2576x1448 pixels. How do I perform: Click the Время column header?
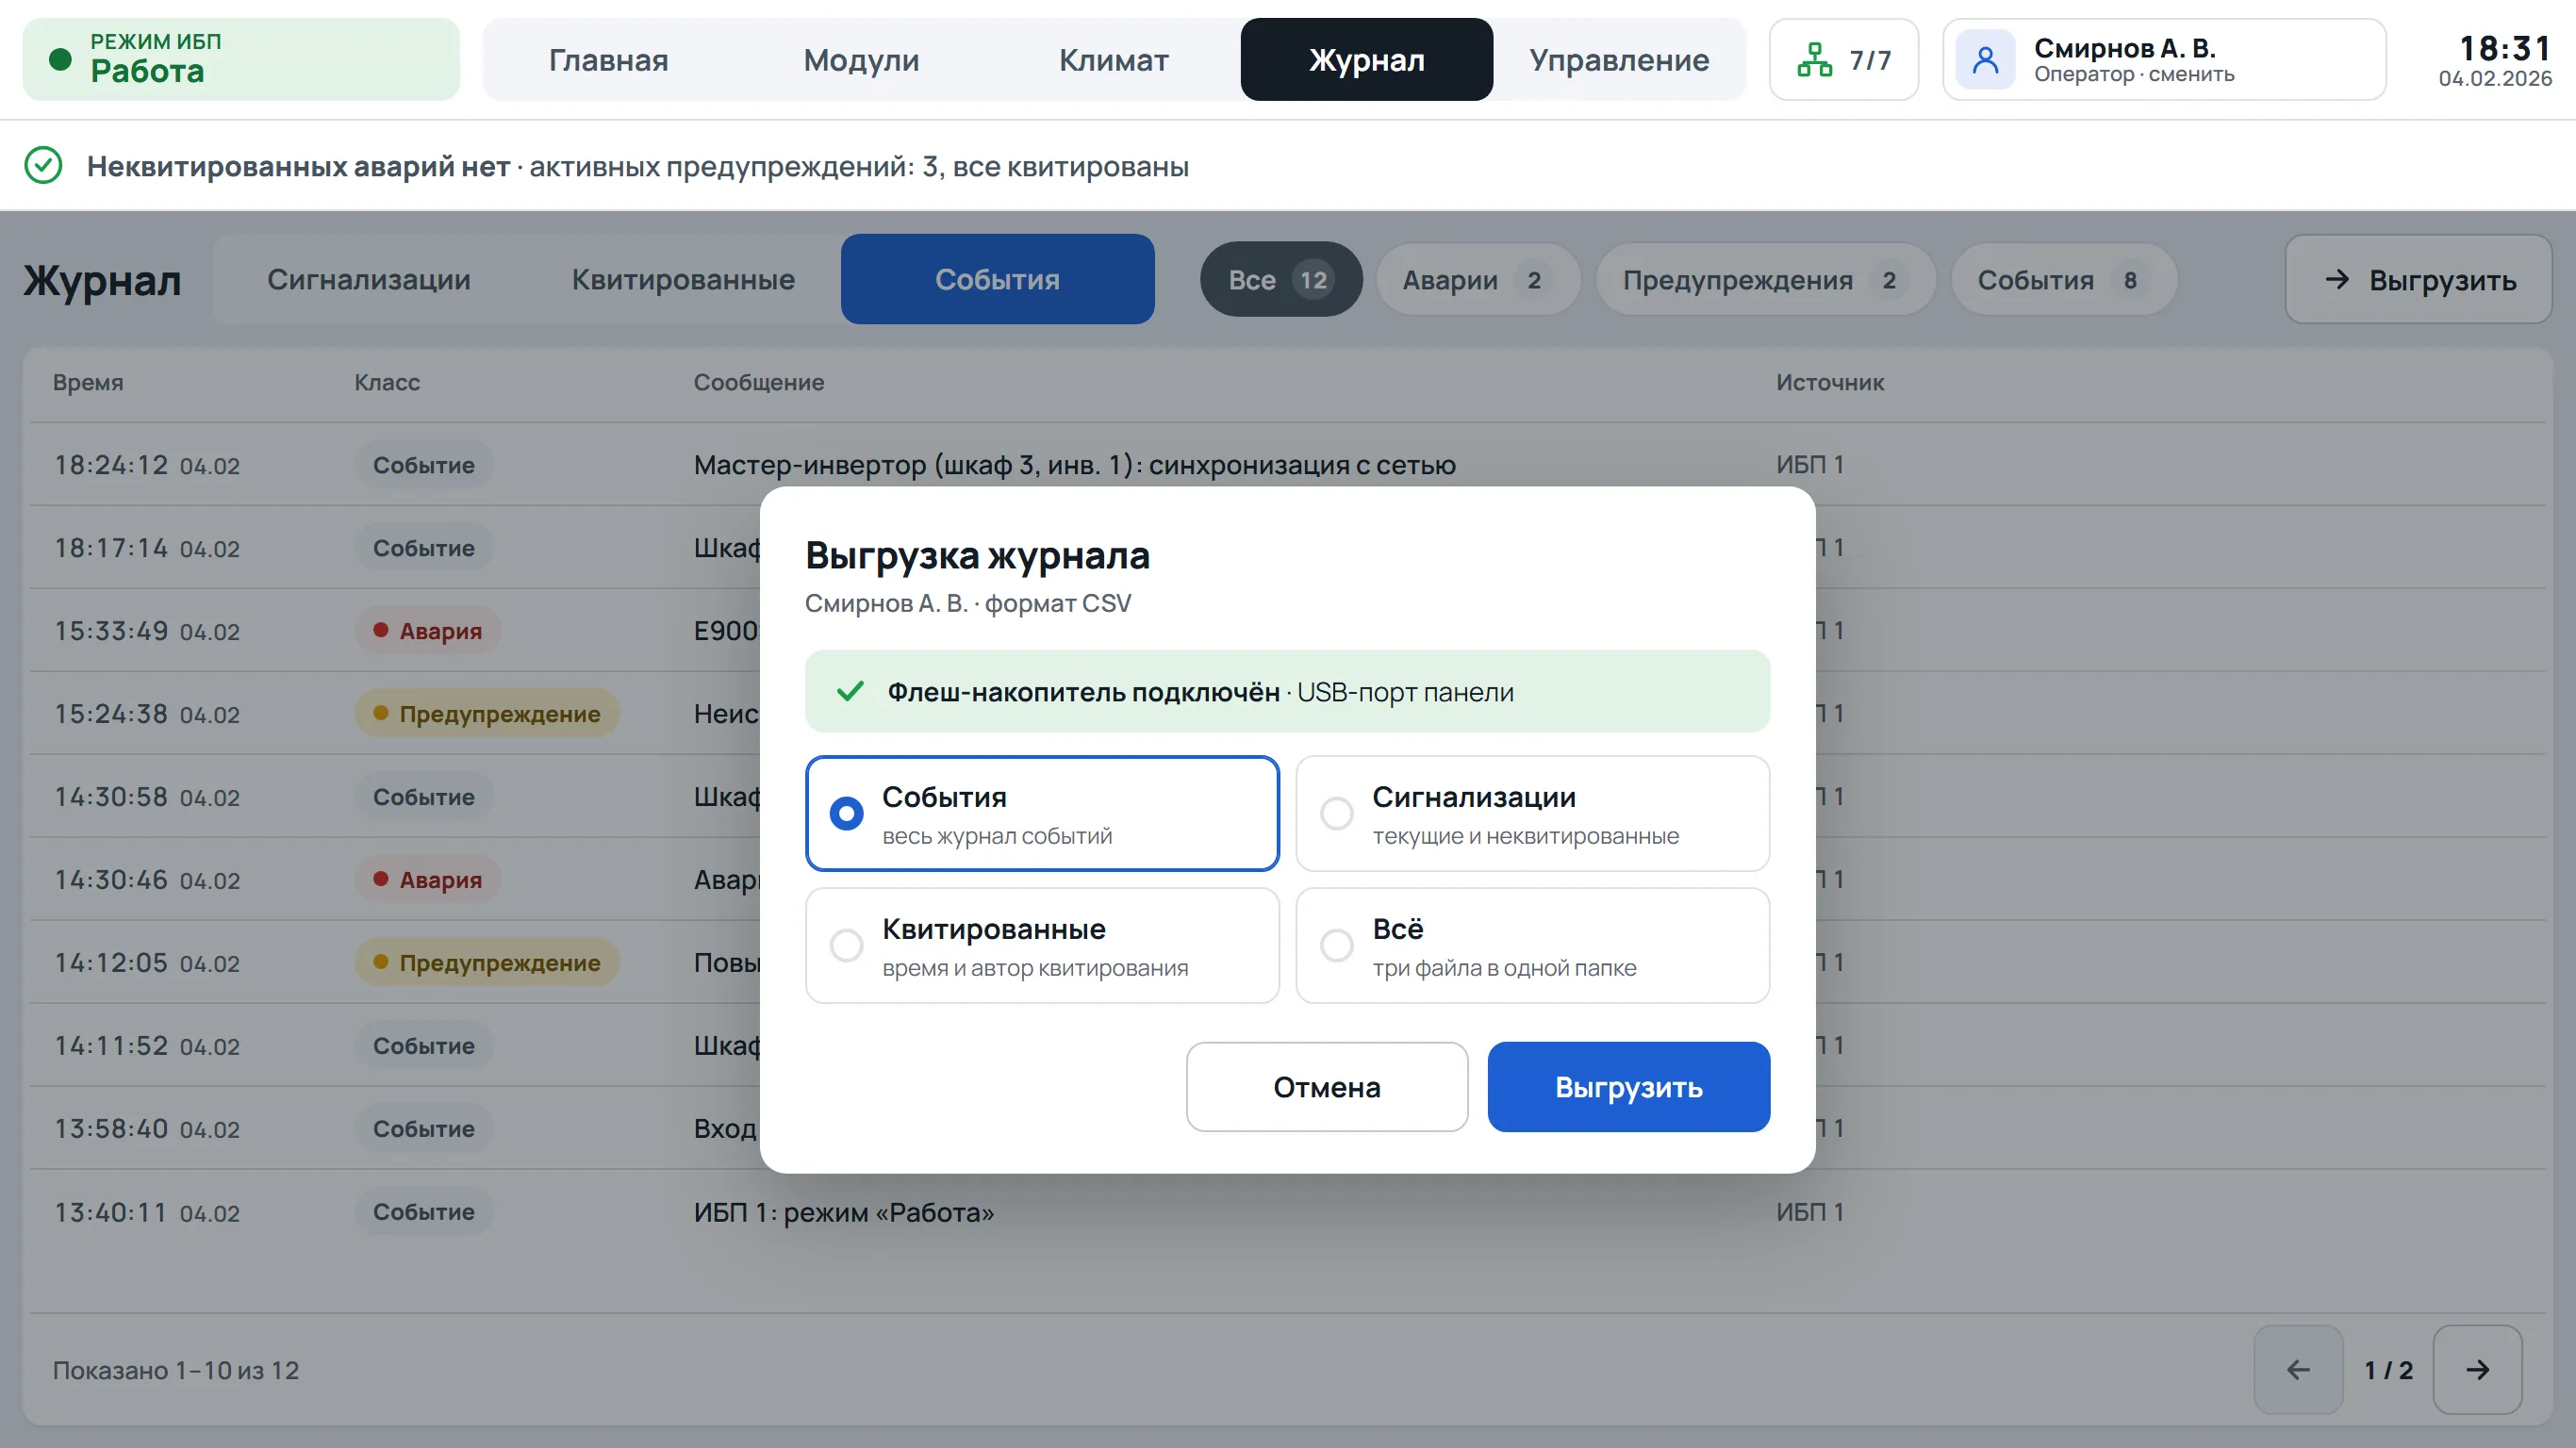pyautogui.click(x=88, y=382)
